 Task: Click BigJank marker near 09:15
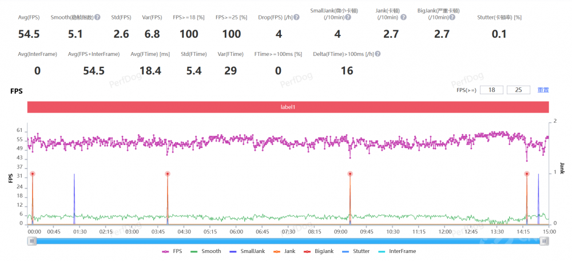[350, 174]
